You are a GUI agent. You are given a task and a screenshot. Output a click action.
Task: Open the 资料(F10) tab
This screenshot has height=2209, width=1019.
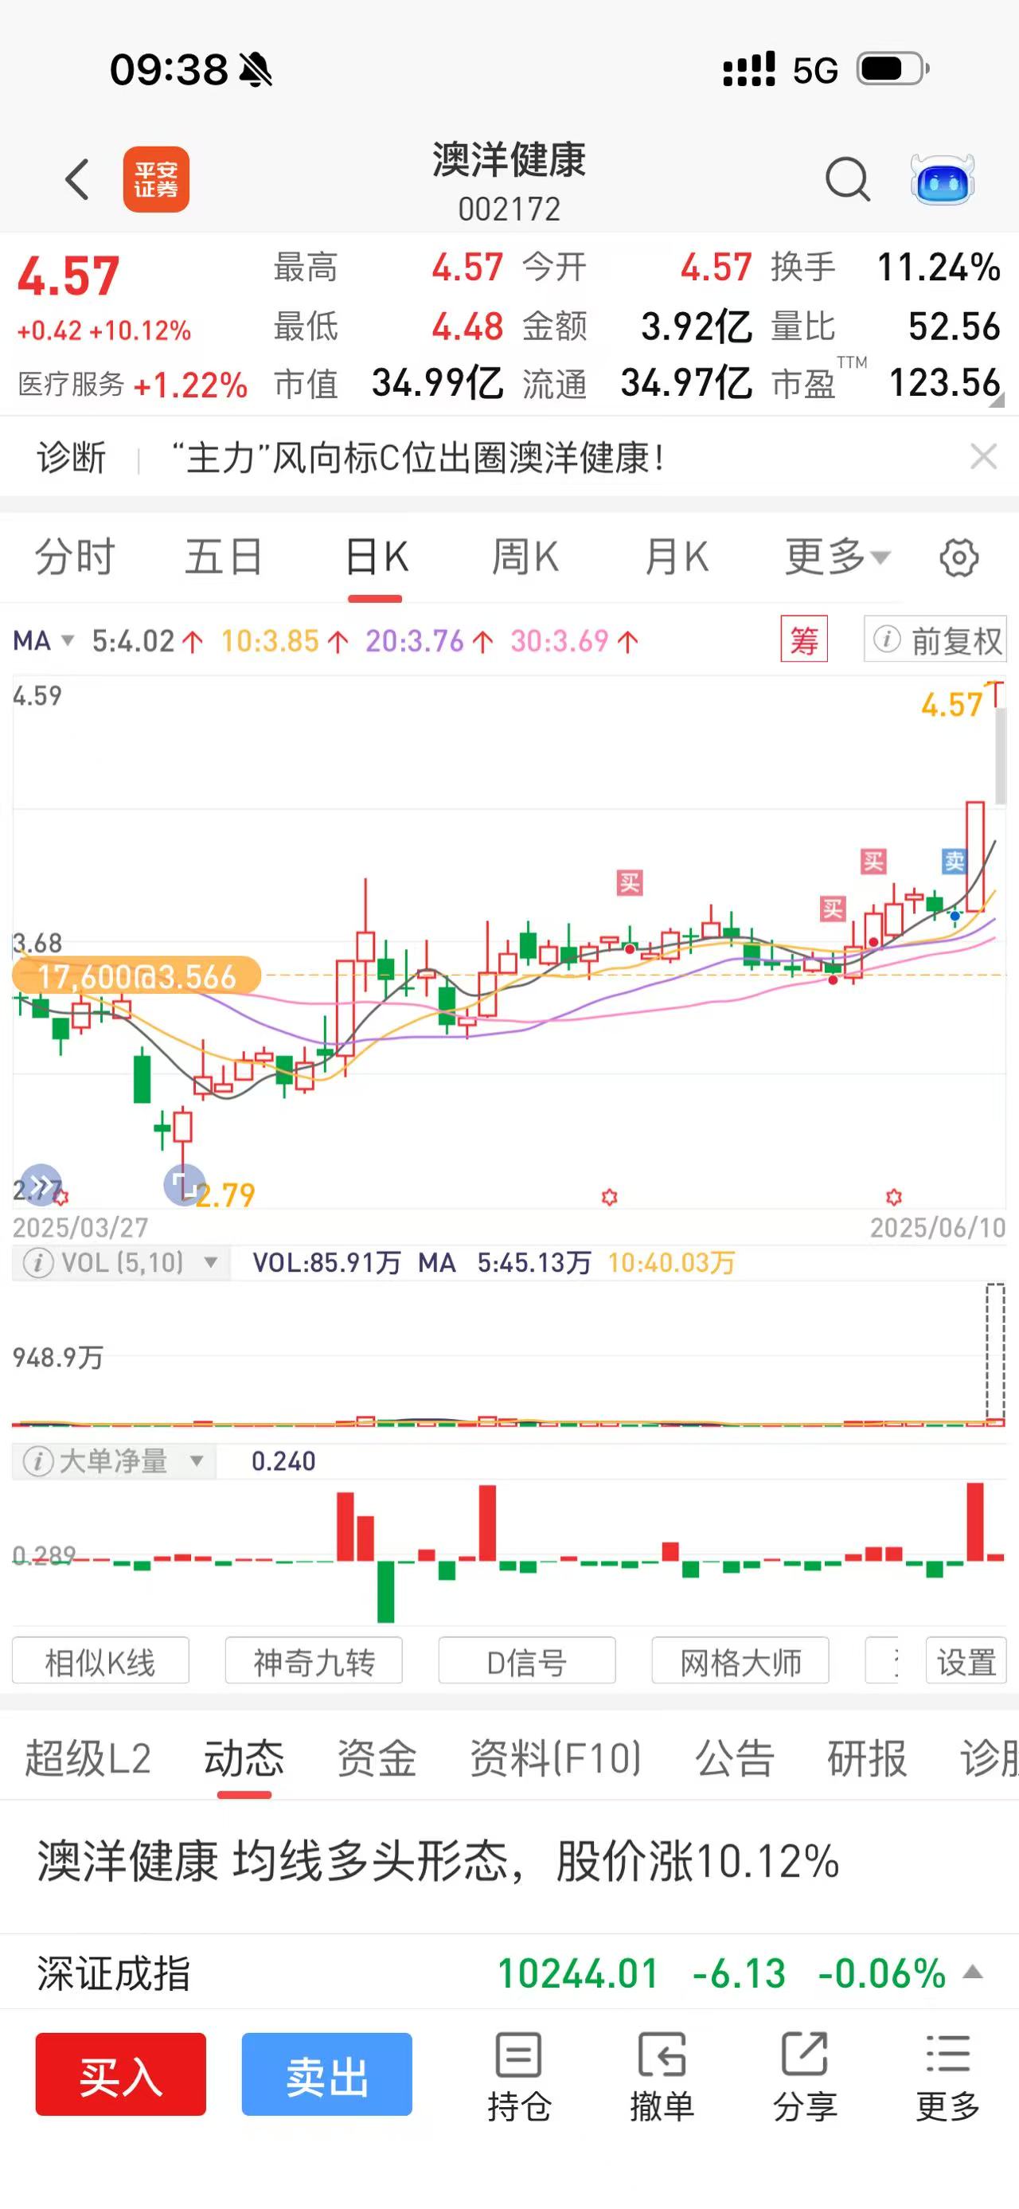tap(556, 1758)
